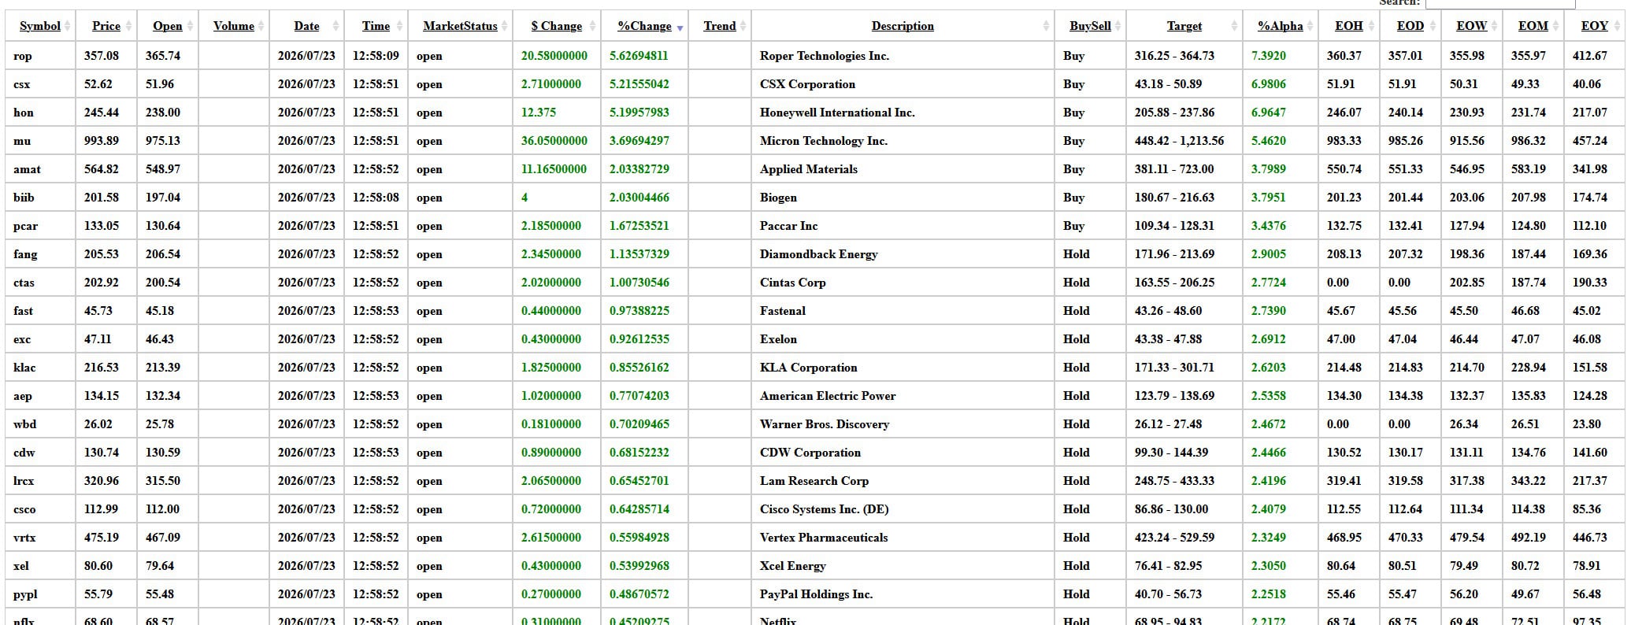Click 'open' status in the Applied Materials row
Screen dimensions: 1631x625
(429, 169)
